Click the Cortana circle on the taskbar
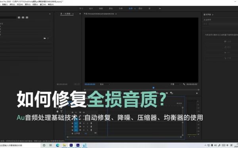238x148 pixels. coord(44,145)
